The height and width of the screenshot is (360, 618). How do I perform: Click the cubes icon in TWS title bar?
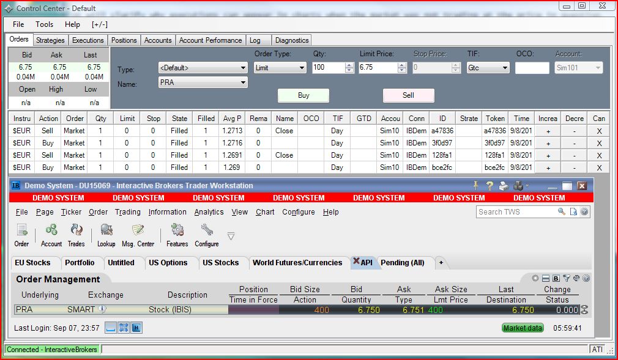(518, 186)
